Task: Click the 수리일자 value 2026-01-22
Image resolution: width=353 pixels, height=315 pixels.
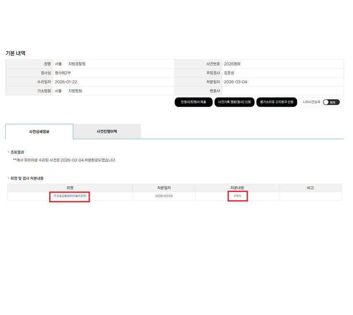Action: 66,82
